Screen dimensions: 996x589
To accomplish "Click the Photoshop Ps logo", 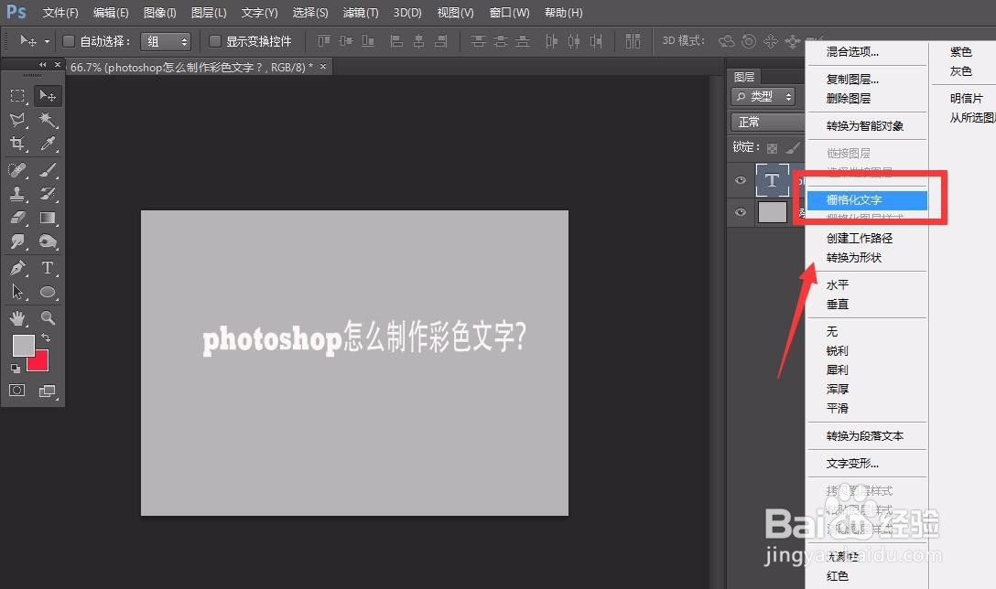I will point(16,11).
